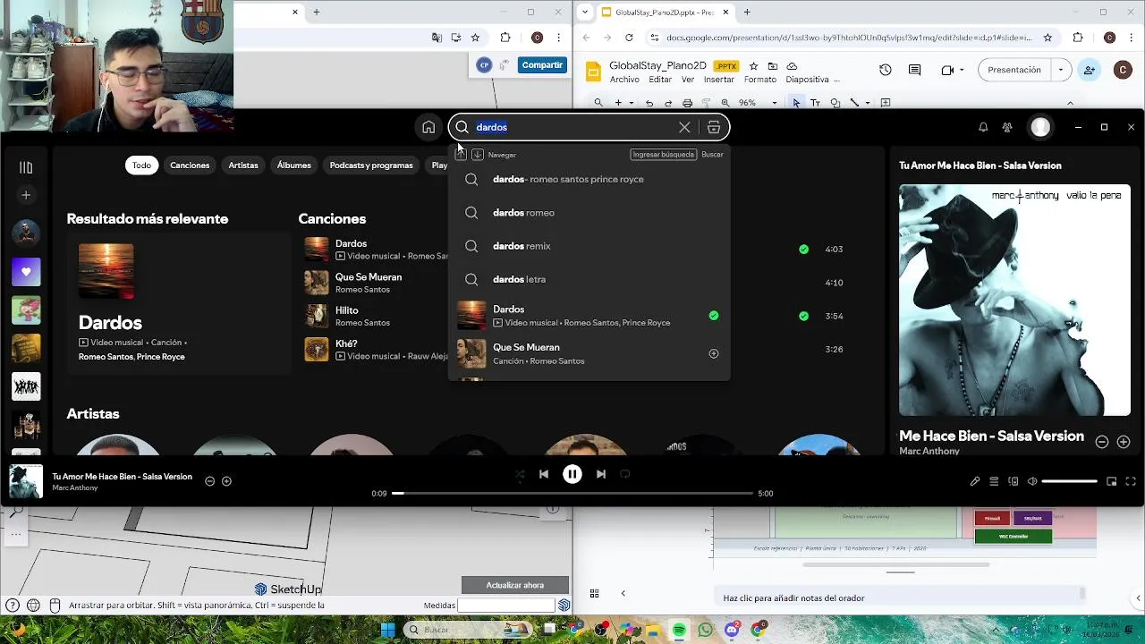Select the Podcasts y programas filter chip
Image resolution: width=1145 pixels, height=644 pixels.
(371, 165)
